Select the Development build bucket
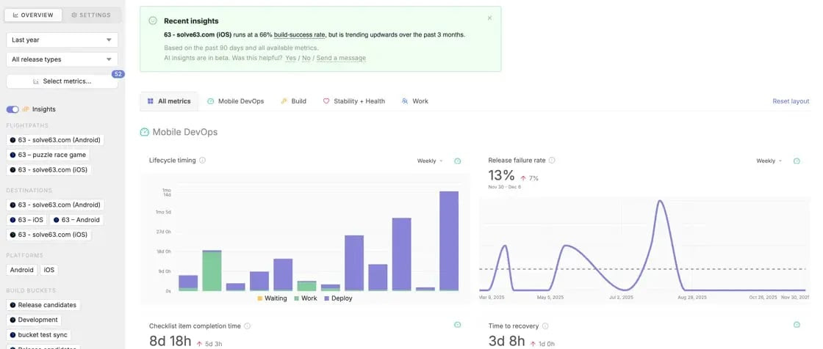 (x=34, y=320)
